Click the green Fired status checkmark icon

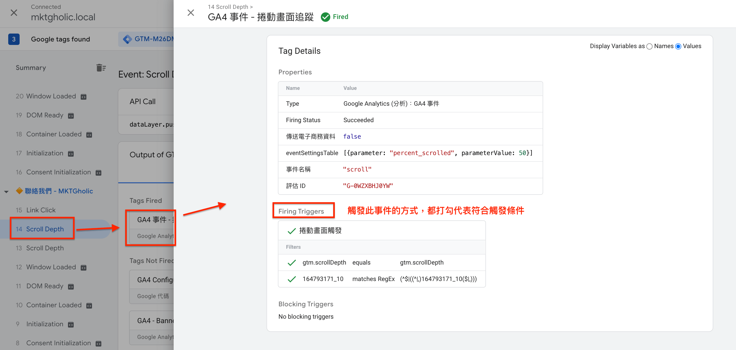325,17
